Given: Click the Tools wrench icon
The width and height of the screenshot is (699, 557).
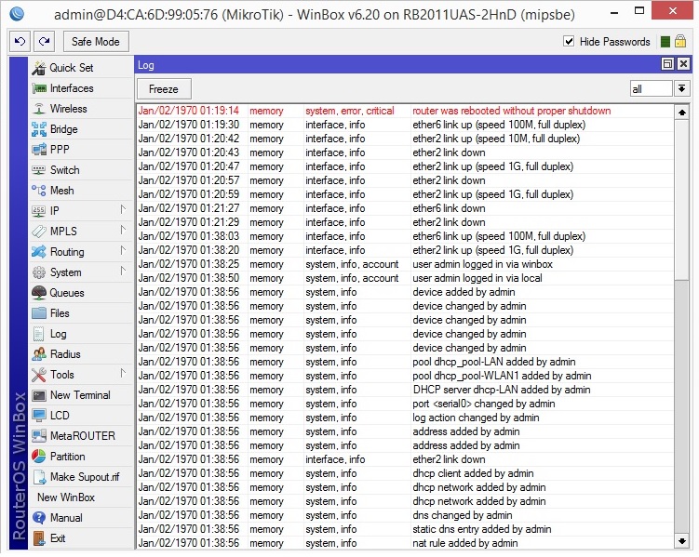Looking at the screenshot, I should click(39, 375).
